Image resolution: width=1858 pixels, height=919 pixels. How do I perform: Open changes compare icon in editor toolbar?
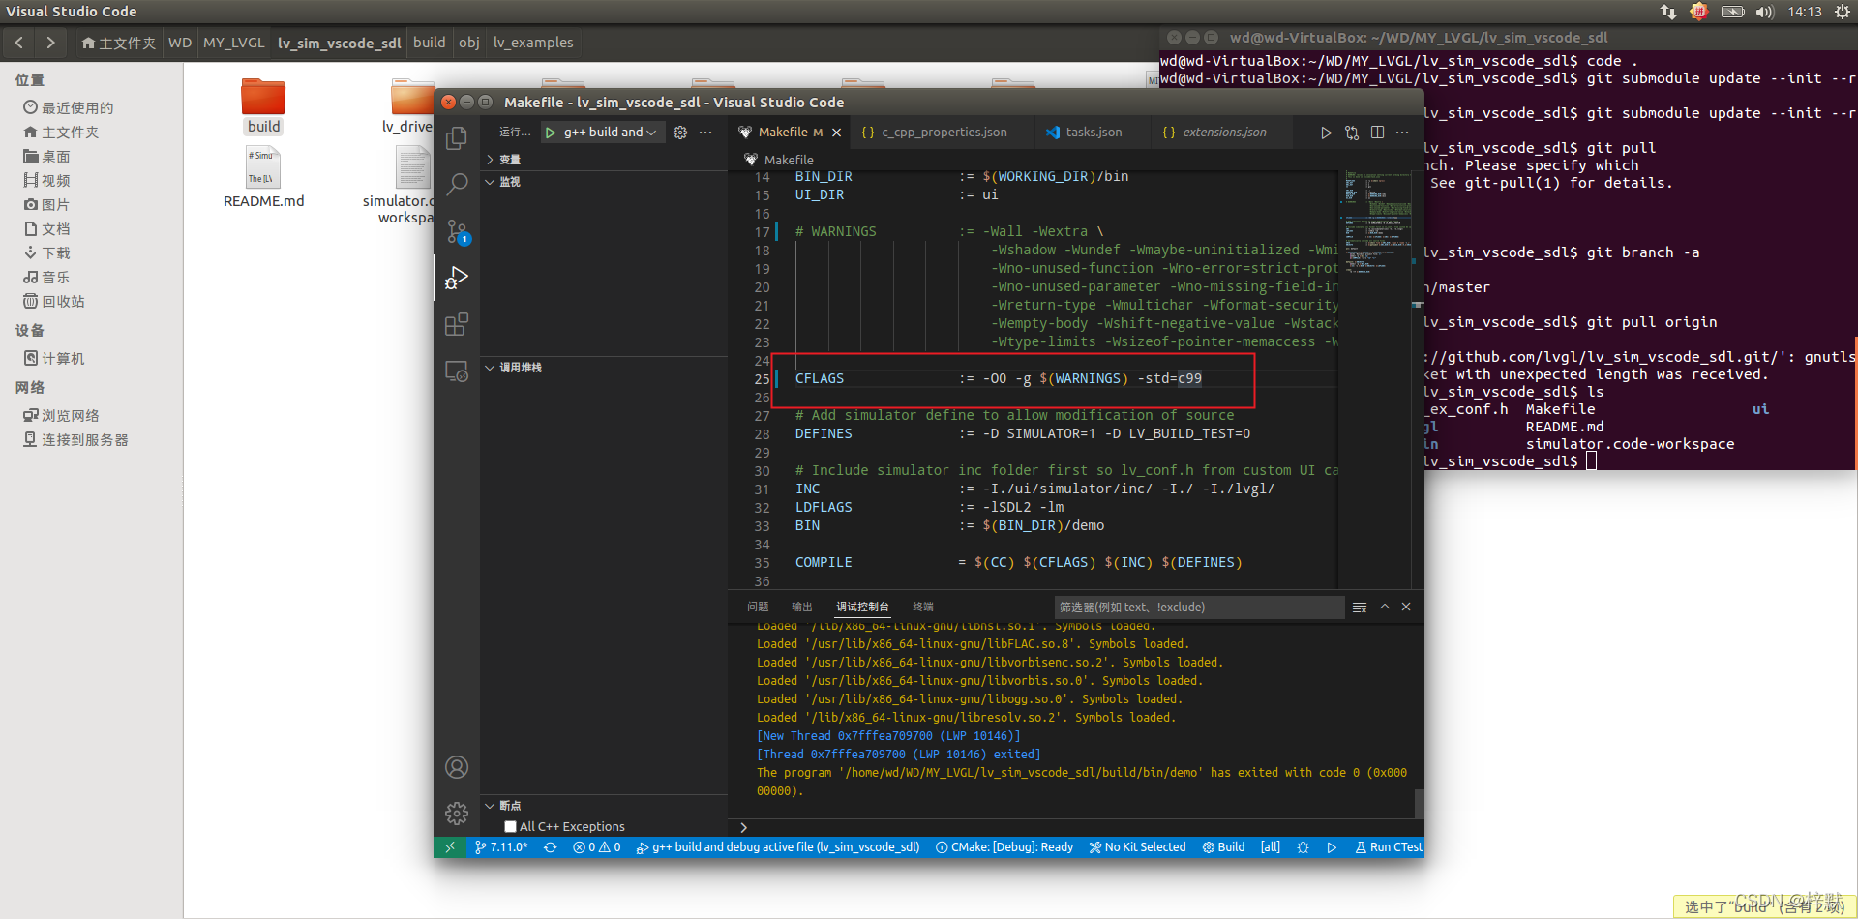tap(1352, 133)
